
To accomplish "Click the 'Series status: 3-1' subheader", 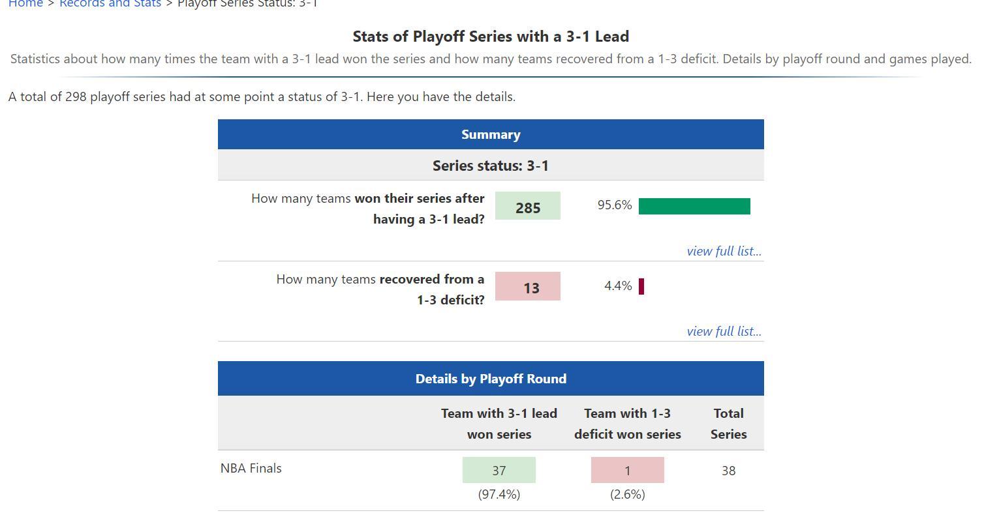I will click(x=491, y=166).
